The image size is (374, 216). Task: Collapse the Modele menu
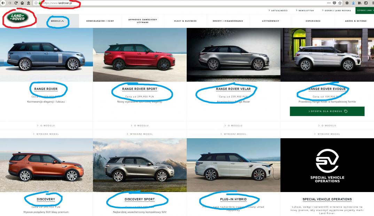[57, 21]
